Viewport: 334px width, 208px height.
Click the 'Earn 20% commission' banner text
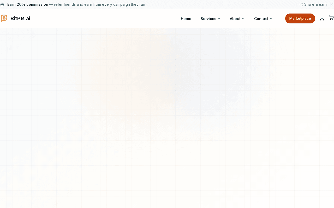click(28, 4)
